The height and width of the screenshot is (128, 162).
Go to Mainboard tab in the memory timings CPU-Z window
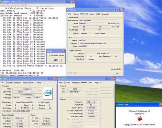pyautogui.click(x=76, y=83)
